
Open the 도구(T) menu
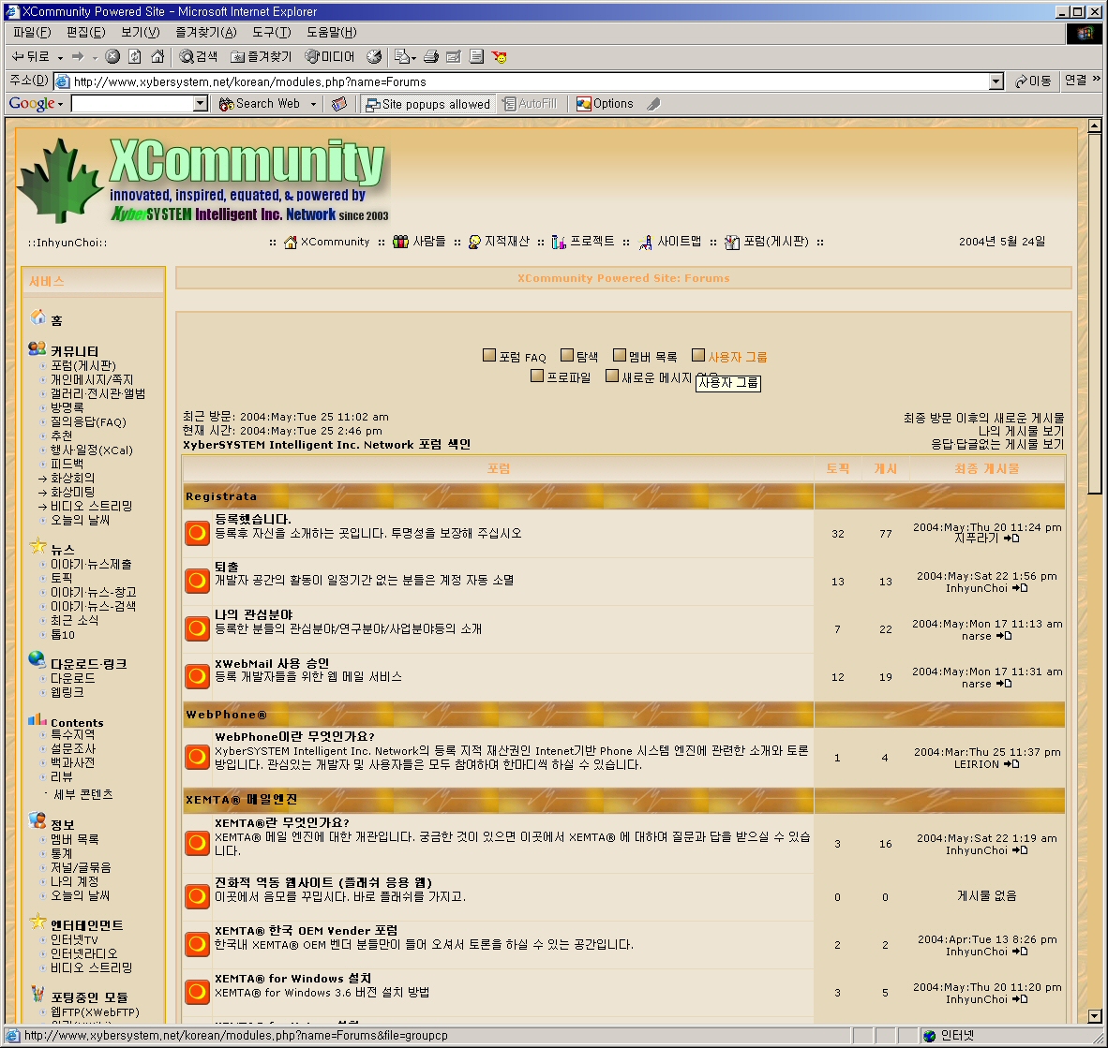(271, 33)
